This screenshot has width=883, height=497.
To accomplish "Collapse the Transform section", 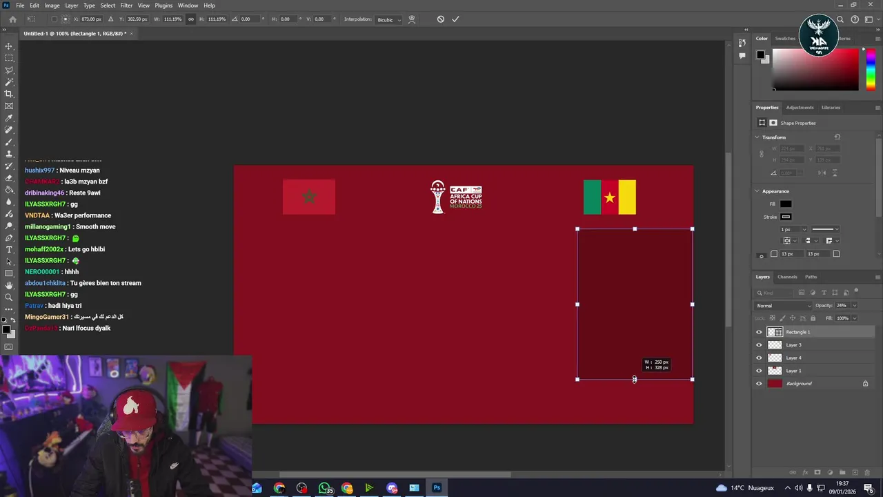I will point(757,137).
